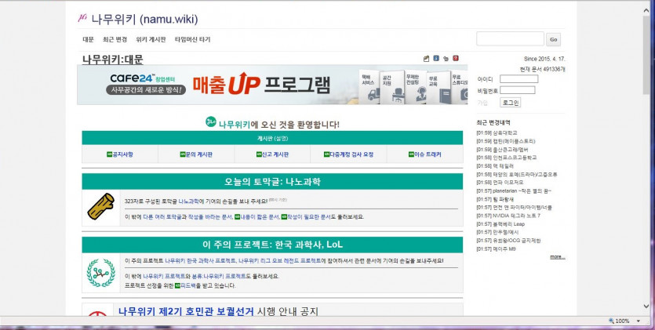This screenshot has height=330, width=655.
Task: Open the 신고 게시판 link
Action: [275, 154]
